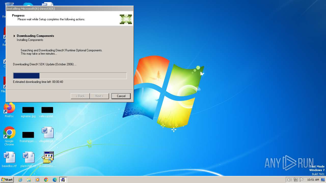Click the estimated downloading time left text
This screenshot has height=183, width=326.
pos(38,82)
